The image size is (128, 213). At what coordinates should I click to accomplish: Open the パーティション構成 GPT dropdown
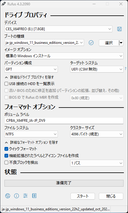[31, 69]
